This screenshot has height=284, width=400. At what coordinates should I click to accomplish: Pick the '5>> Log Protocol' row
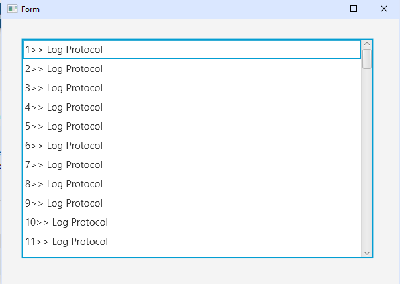[x=192, y=126]
